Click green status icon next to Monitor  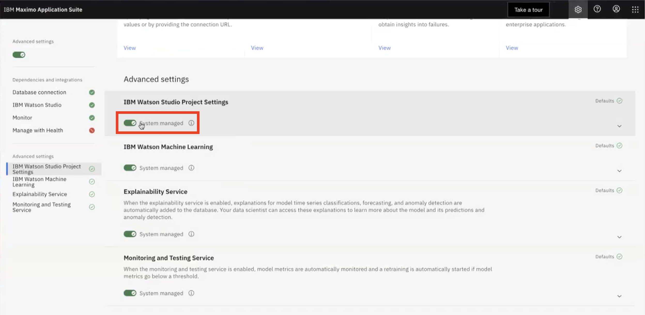click(x=92, y=117)
